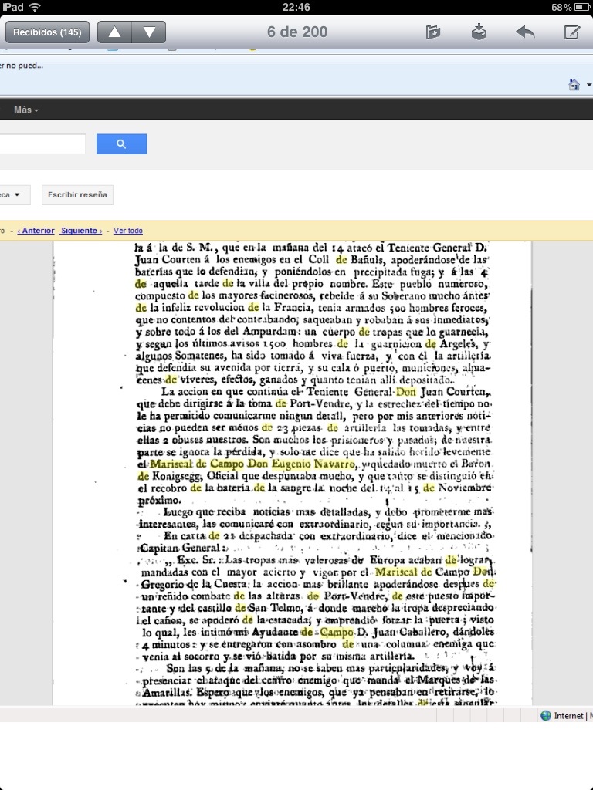Tap the move-to-folder icon

(x=432, y=32)
